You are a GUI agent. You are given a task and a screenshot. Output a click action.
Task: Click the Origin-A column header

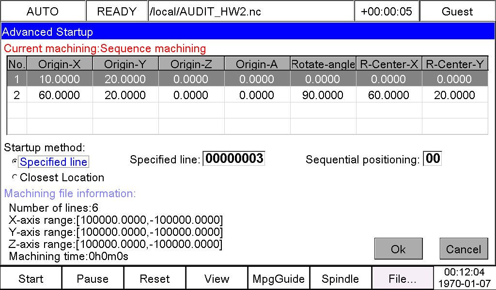tap(257, 64)
